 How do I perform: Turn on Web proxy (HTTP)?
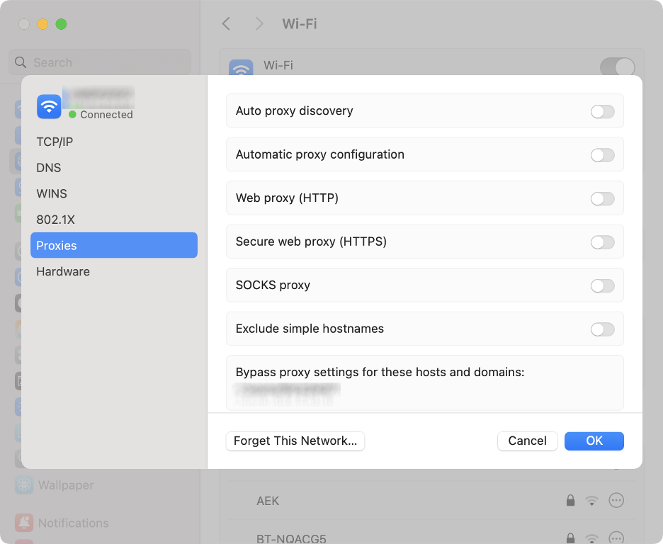coord(603,198)
